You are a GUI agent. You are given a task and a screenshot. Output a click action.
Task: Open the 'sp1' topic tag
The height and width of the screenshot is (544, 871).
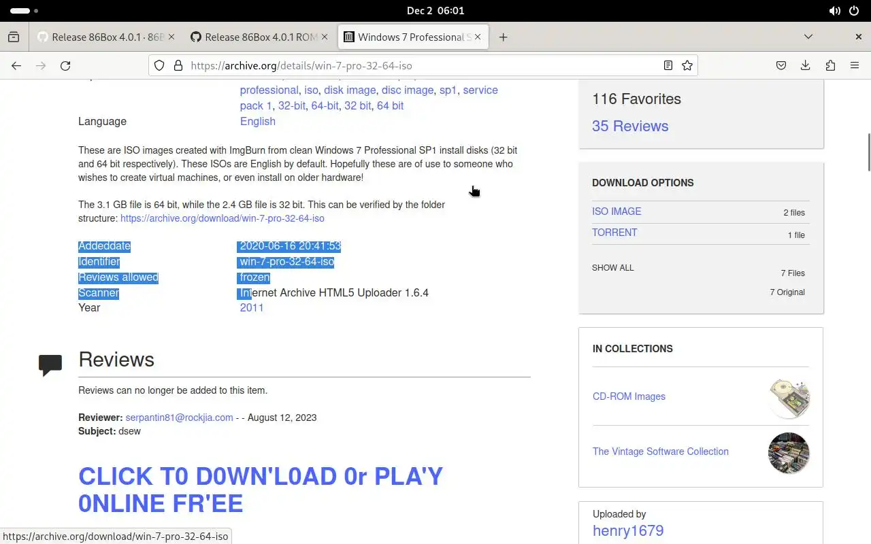pos(448,90)
